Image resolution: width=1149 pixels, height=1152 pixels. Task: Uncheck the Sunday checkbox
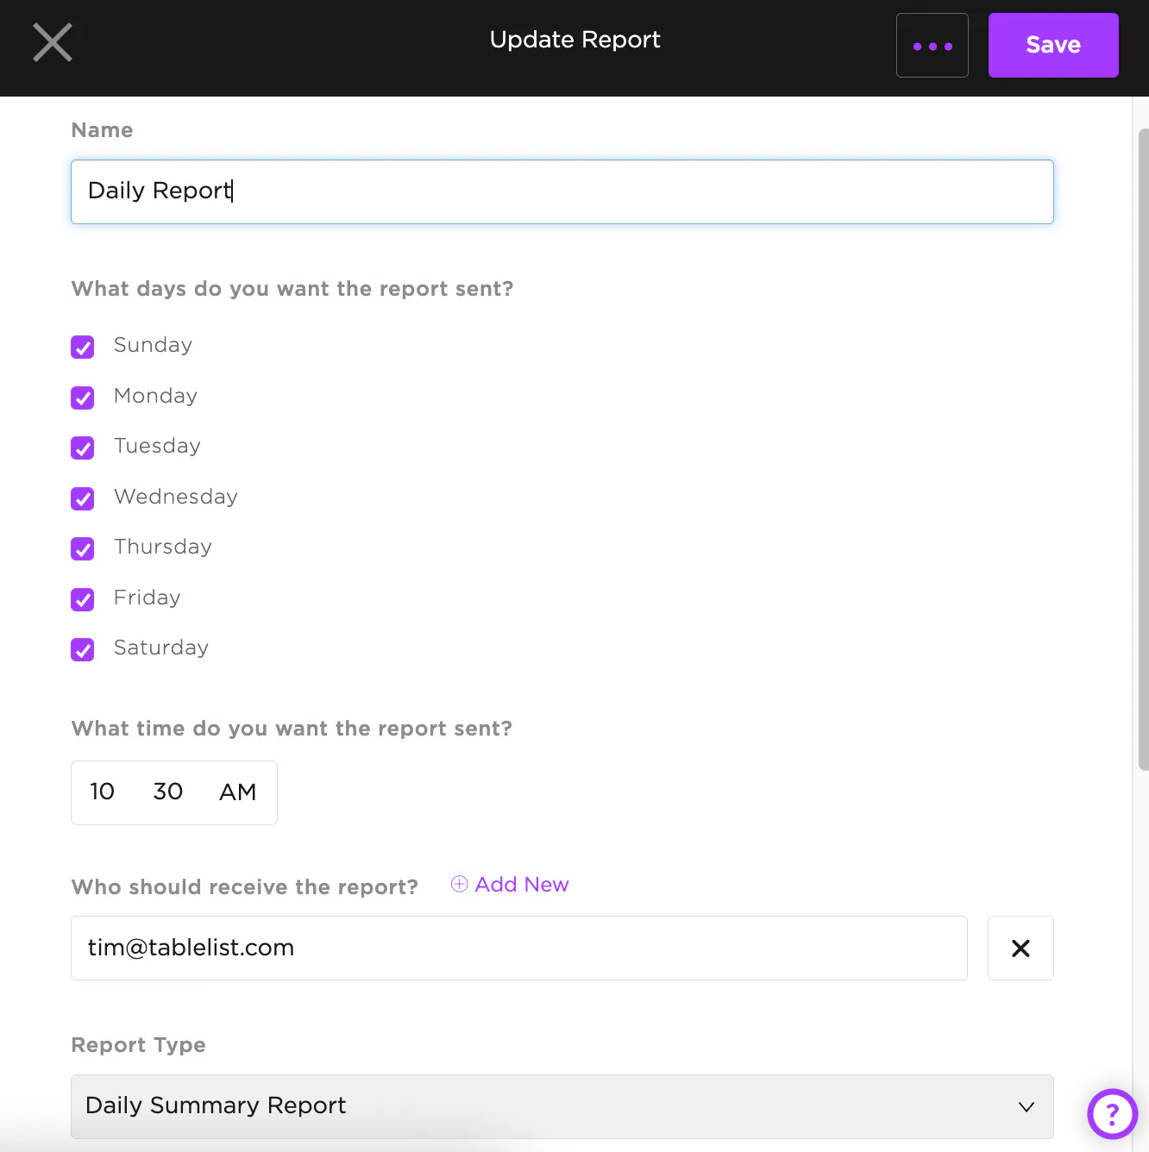(83, 347)
